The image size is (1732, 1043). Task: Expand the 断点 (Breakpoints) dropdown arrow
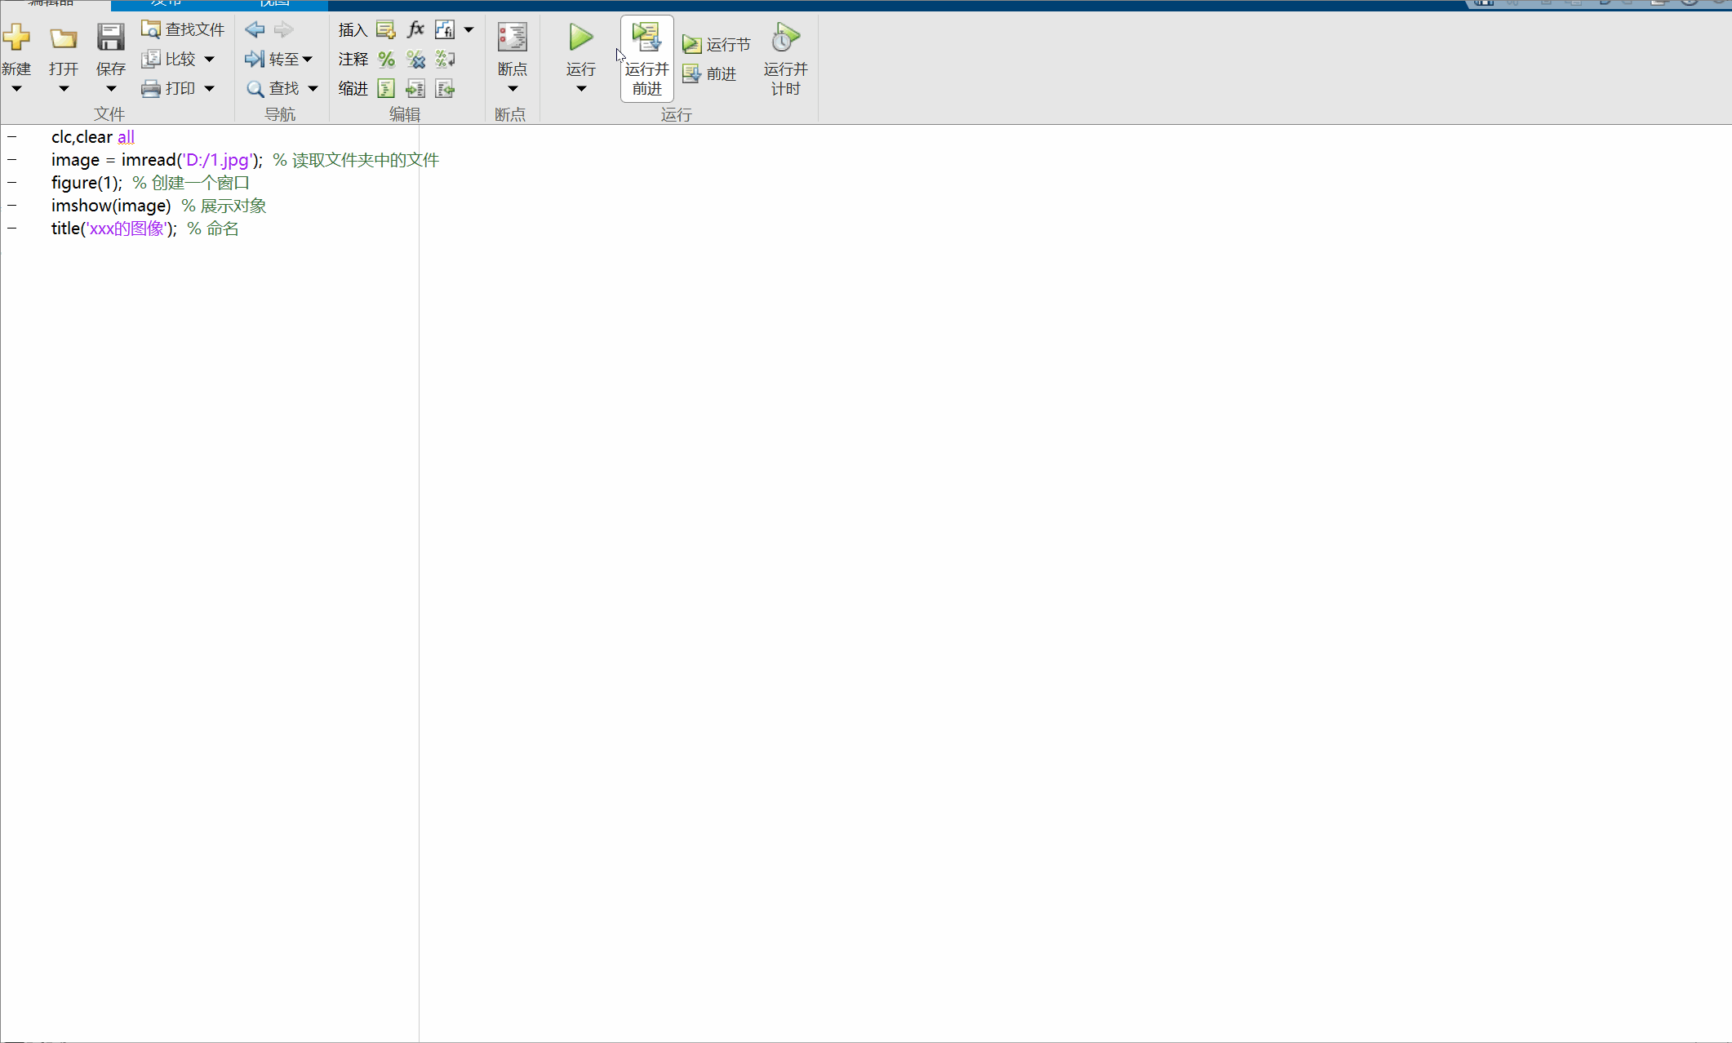point(513,89)
